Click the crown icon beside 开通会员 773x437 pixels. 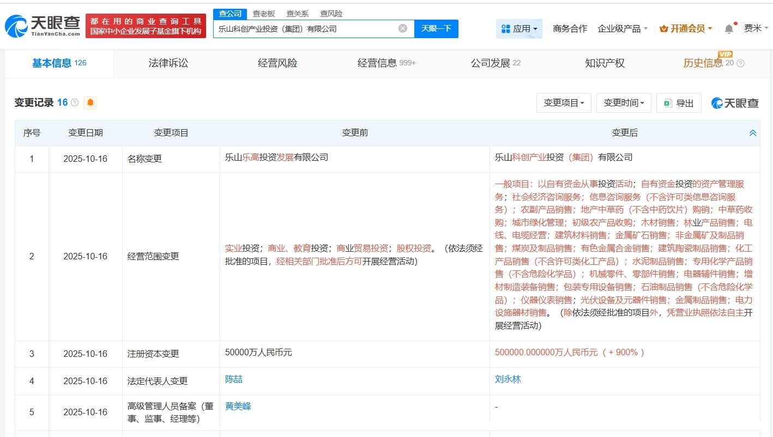tap(664, 28)
